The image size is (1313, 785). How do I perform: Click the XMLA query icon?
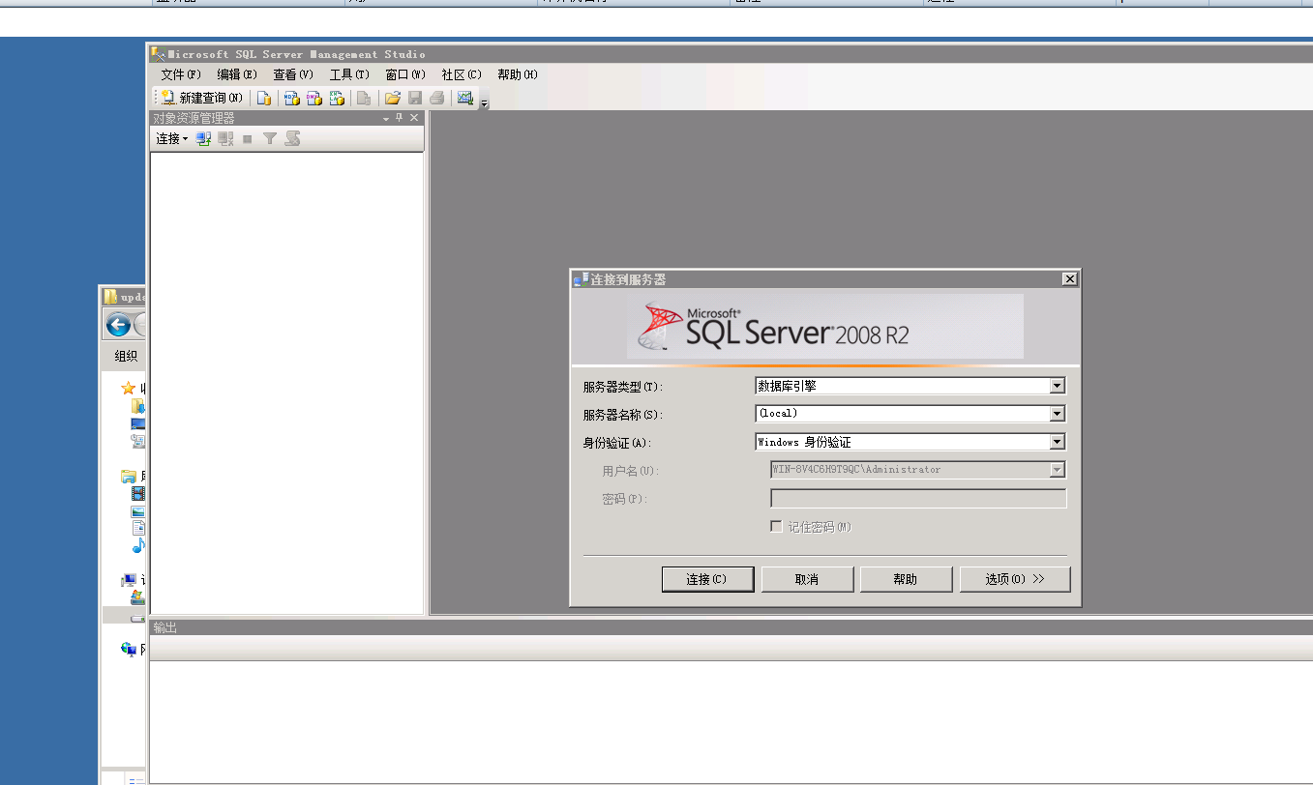337,98
